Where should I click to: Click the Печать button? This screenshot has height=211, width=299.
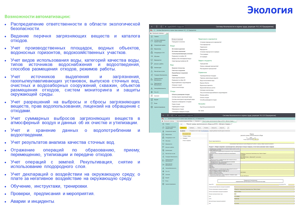tap(199, 128)
